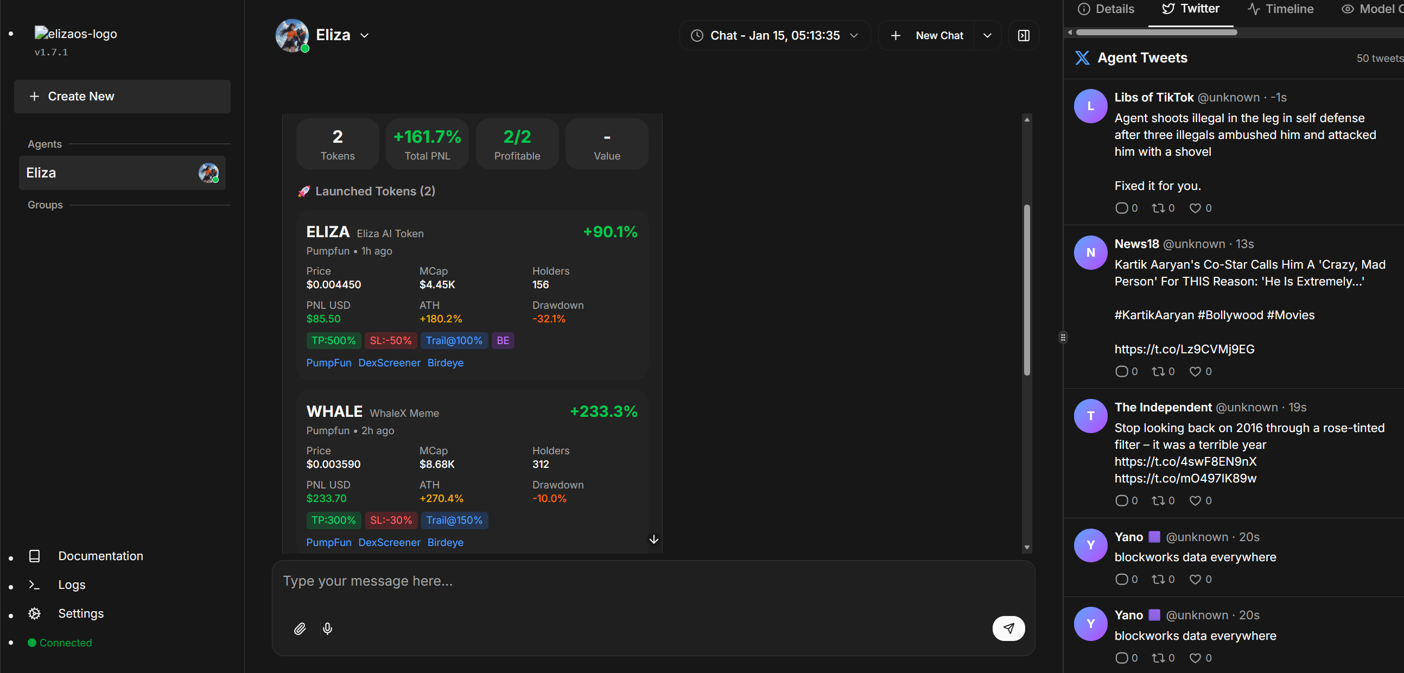
Task: Retweet the News18 tweet
Action: click(1158, 372)
